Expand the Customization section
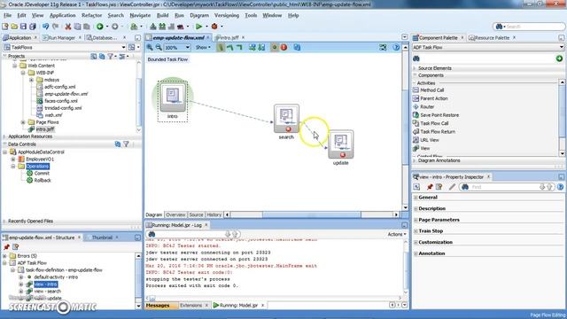 coord(416,242)
